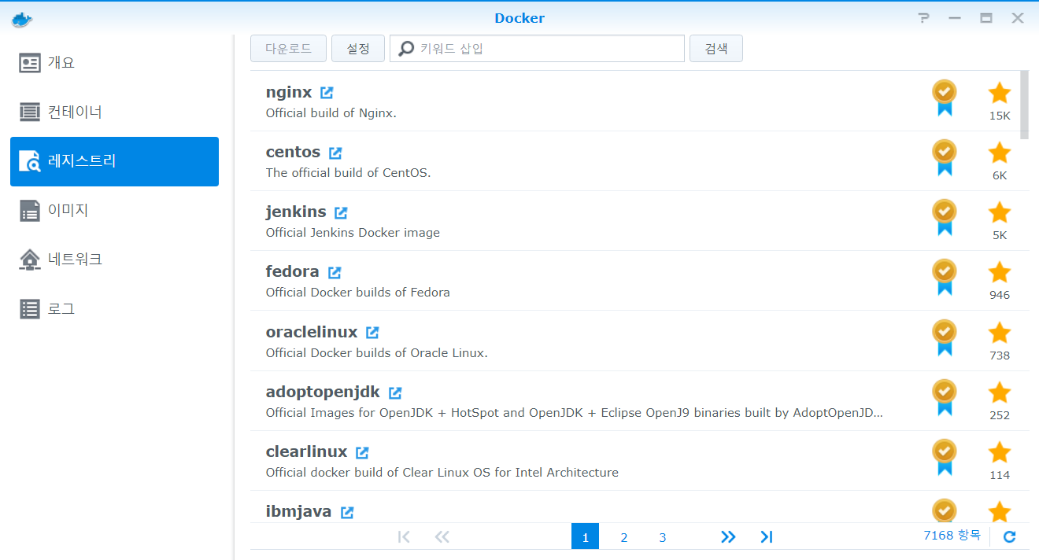Select the oraclelinux image name
The width and height of the screenshot is (1039, 560).
point(312,332)
